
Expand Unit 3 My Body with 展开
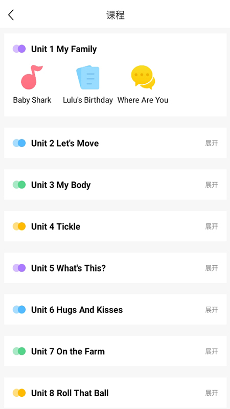pos(212,185)
